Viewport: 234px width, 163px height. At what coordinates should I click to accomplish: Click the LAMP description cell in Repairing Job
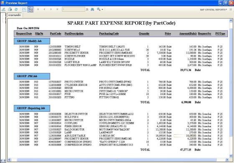[x=68, y=133]
